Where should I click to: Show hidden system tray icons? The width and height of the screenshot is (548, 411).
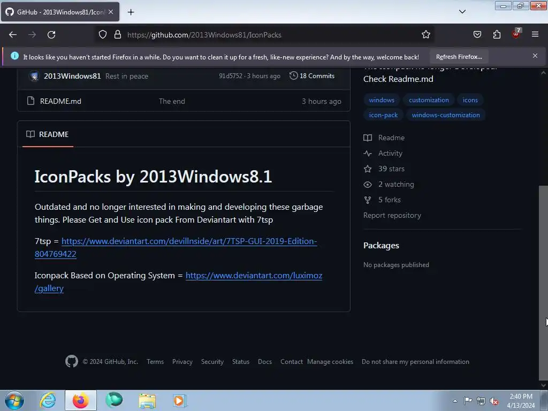coord(455,401)
